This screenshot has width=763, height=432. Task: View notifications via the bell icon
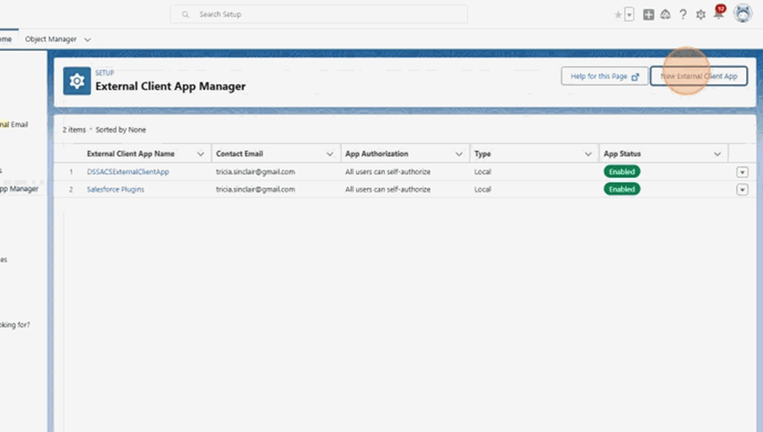718,14
